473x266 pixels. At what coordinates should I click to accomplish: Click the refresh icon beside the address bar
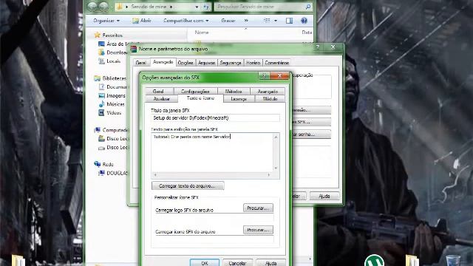tap(206, 7)
